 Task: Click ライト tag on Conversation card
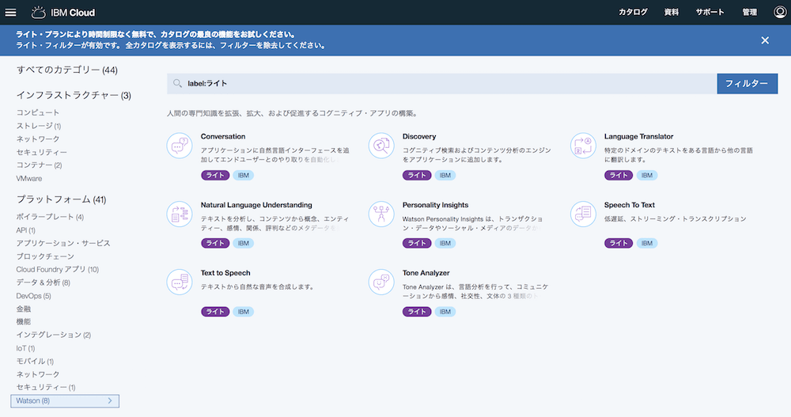tap(215, 175)
